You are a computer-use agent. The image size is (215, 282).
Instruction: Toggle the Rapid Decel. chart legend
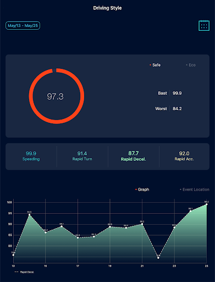click(24, 272)
